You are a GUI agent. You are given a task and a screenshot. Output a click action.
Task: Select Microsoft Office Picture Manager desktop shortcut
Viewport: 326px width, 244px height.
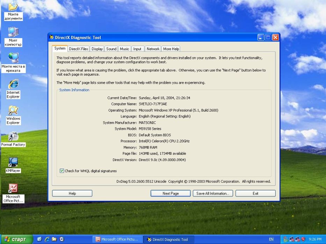tap(13, 193)
